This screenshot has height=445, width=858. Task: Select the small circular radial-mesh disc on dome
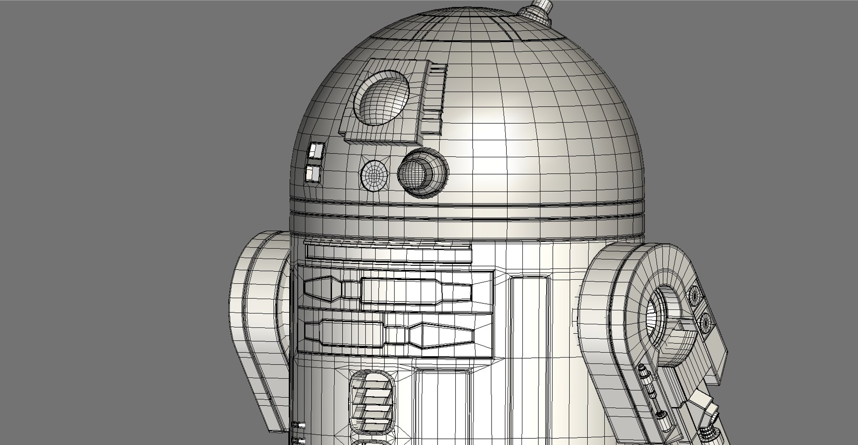tap(374, 175)
